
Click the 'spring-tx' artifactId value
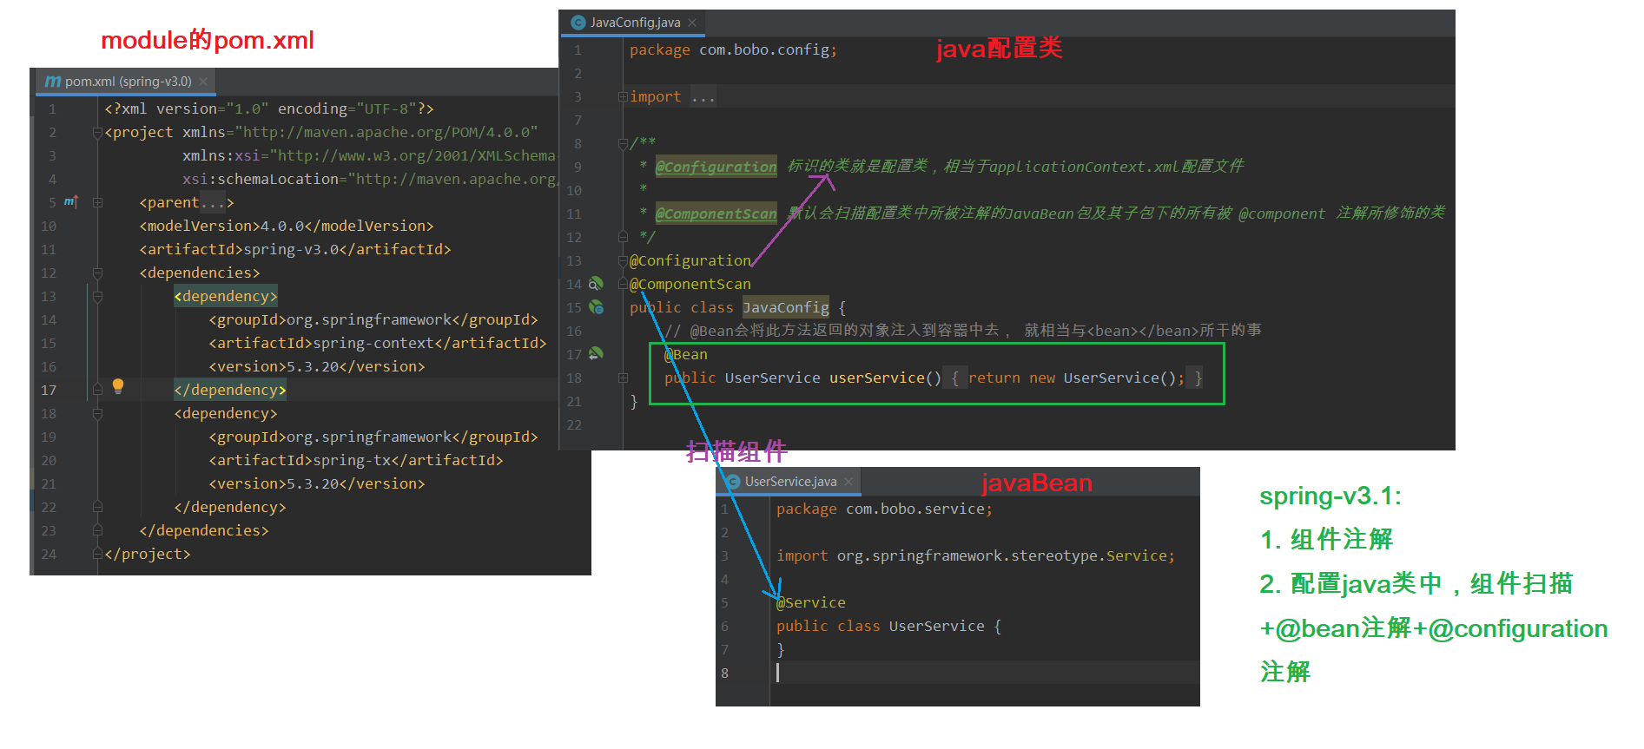(352, 460)
